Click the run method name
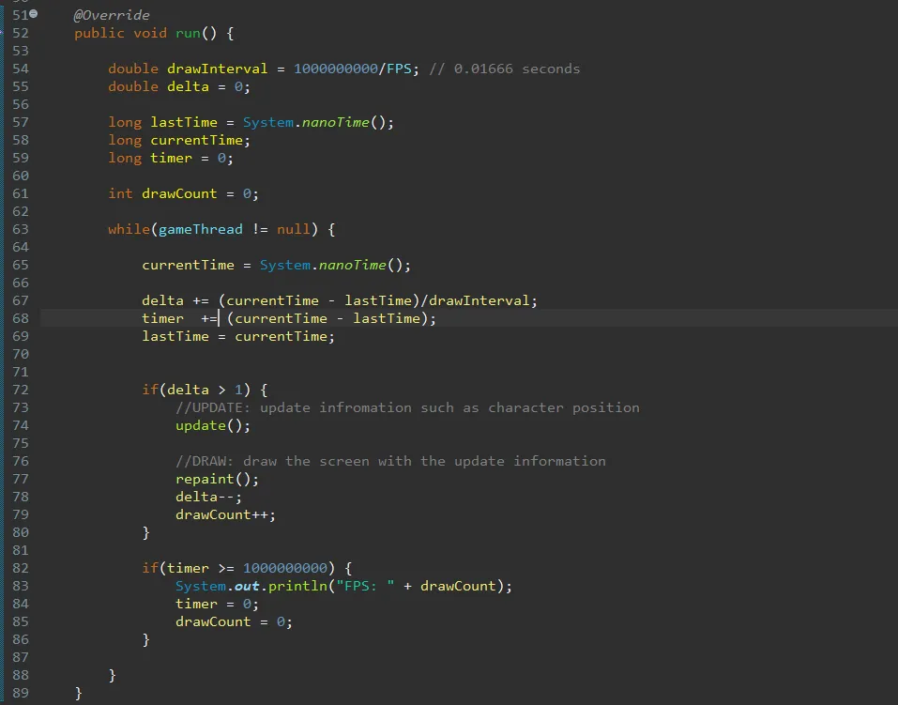Screen dimensions: 898x705 (188, 33)
